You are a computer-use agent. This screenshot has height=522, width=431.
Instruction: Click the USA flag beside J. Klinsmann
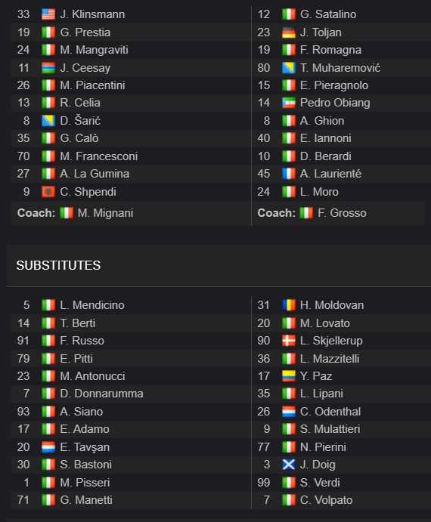coord(48,14)
